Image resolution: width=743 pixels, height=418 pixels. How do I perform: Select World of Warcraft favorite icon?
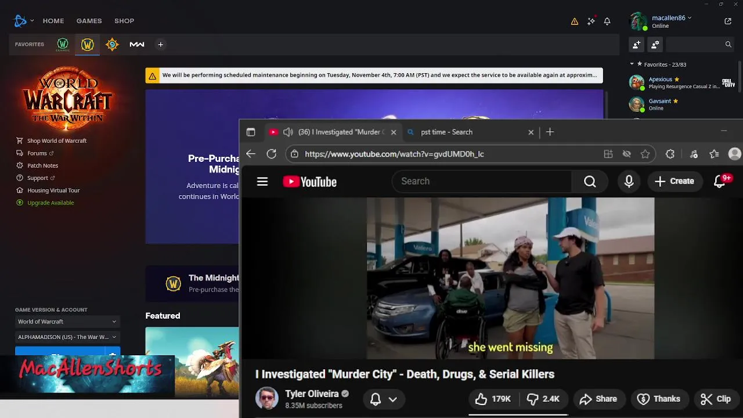click(88, 44)
